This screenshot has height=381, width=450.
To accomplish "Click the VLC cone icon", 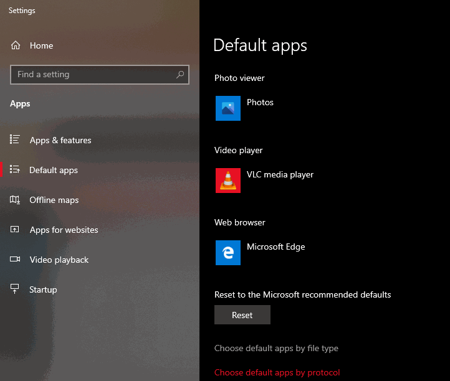I will (x=228, y=181).
